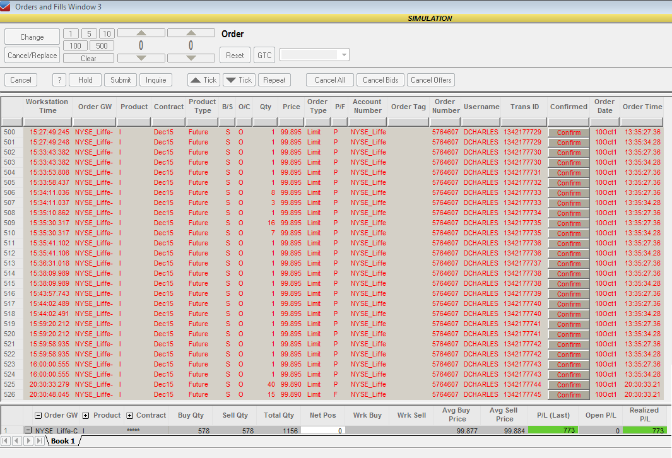
Task: Expand the Contract column group in summary
Action: coord(130,415)
